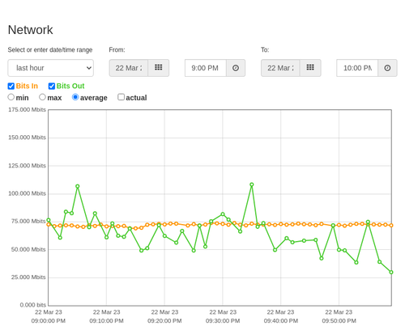The width and height of the screenshot is (405, 326).
Task: Click the '100.000 Mbits' axis label
Action: [27, 193]
